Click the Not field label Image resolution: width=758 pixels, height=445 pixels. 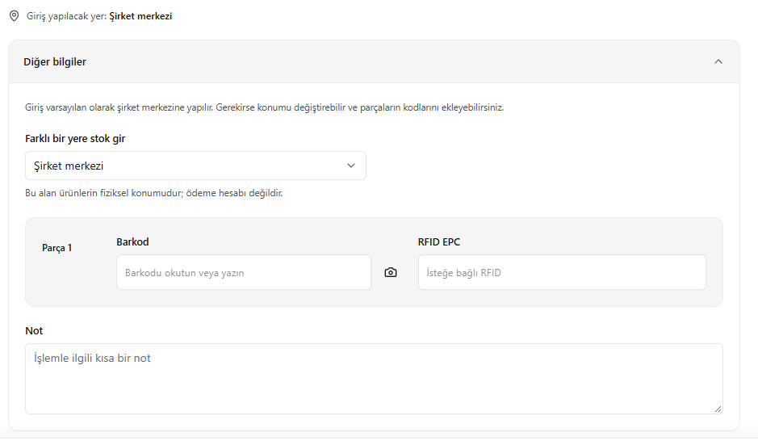(x=34, y=331)
